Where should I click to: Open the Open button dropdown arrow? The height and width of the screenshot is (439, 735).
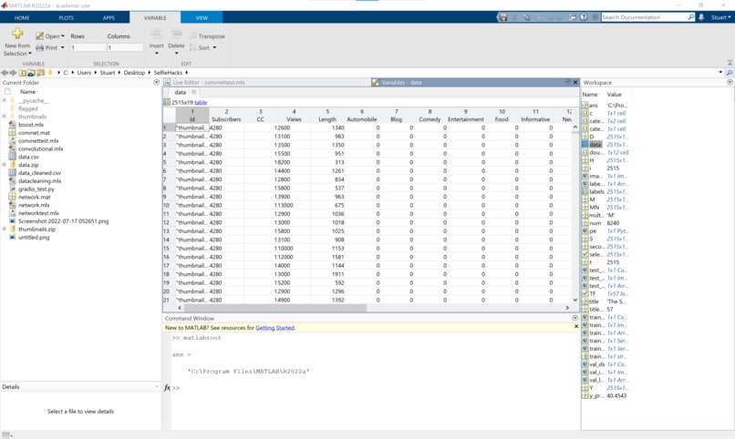click(63, 36)
